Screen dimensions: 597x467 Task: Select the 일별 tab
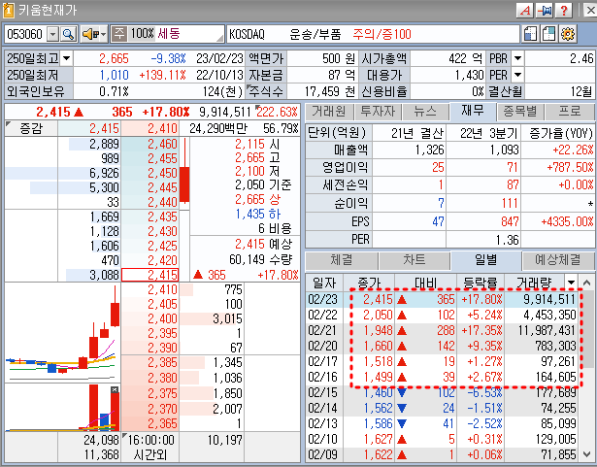pos(485,260)
